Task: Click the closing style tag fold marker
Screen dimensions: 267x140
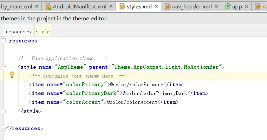Action: pyautogui.click(x=3, y=111)
